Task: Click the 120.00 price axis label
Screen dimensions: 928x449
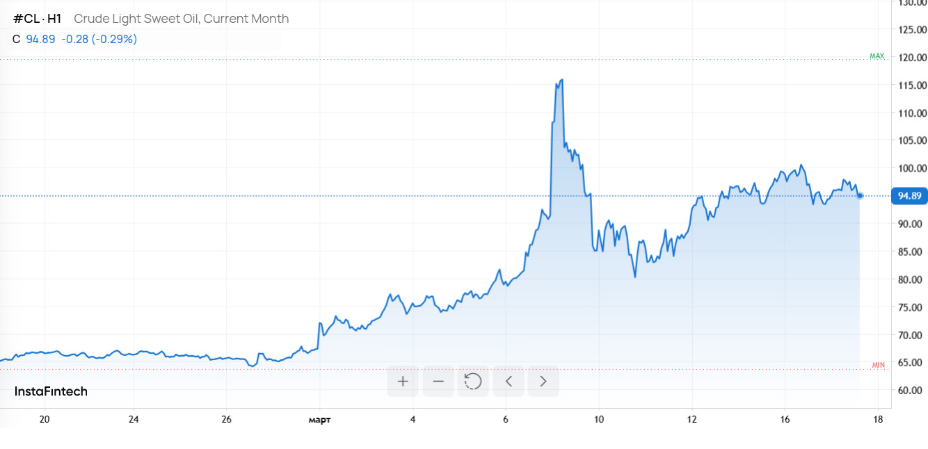Action: 912,58
